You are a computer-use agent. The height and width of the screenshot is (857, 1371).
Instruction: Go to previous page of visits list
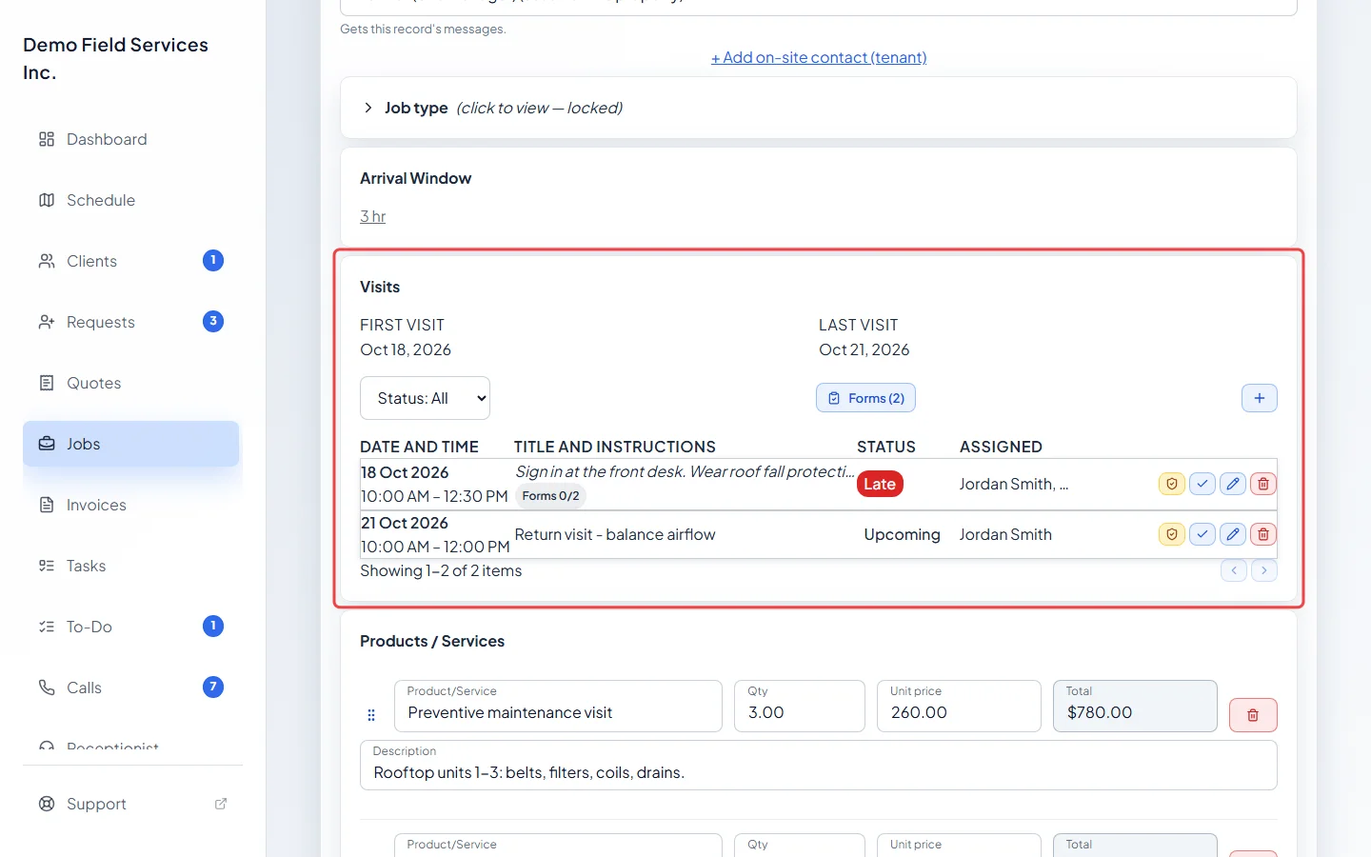click(1234, 570)
